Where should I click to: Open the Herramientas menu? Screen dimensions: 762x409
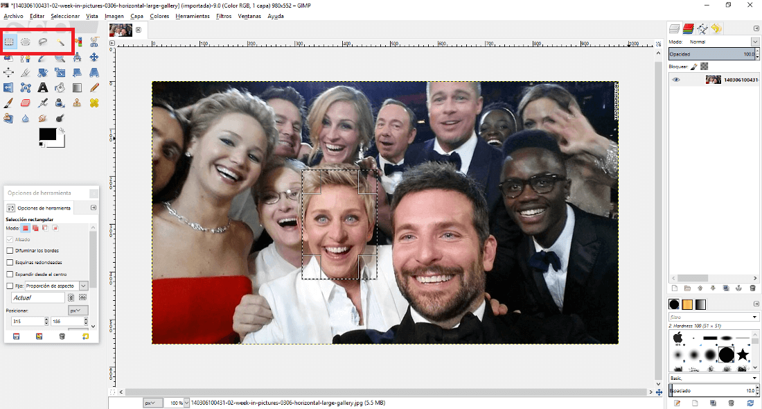(193, 16)
